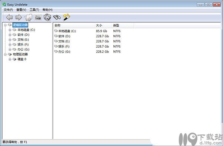Select 软件 (D:) name in list
The height and width of the screenshot is (146, 223).
click(64, 36)
